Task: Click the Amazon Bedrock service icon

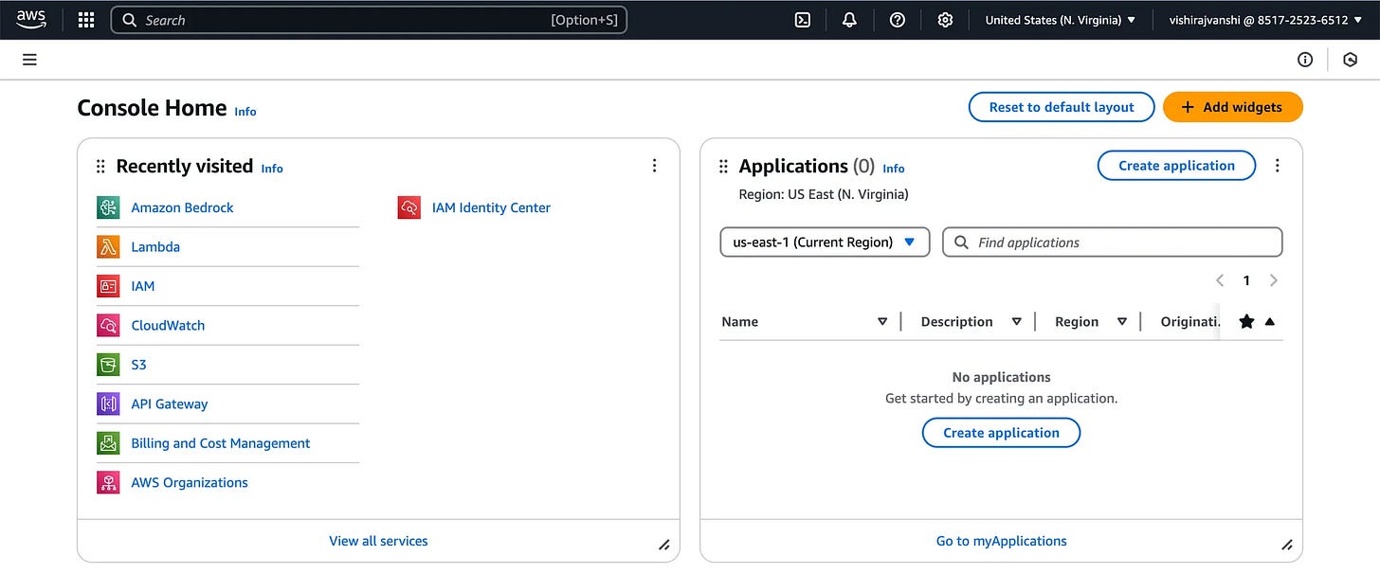Action: 108,207
